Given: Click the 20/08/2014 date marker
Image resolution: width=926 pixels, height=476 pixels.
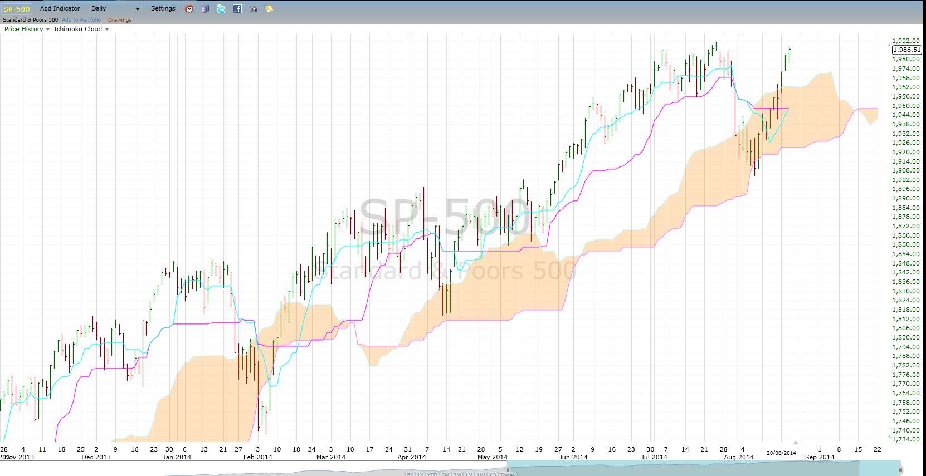Looking at the screenshot, I should coord(781,453).
